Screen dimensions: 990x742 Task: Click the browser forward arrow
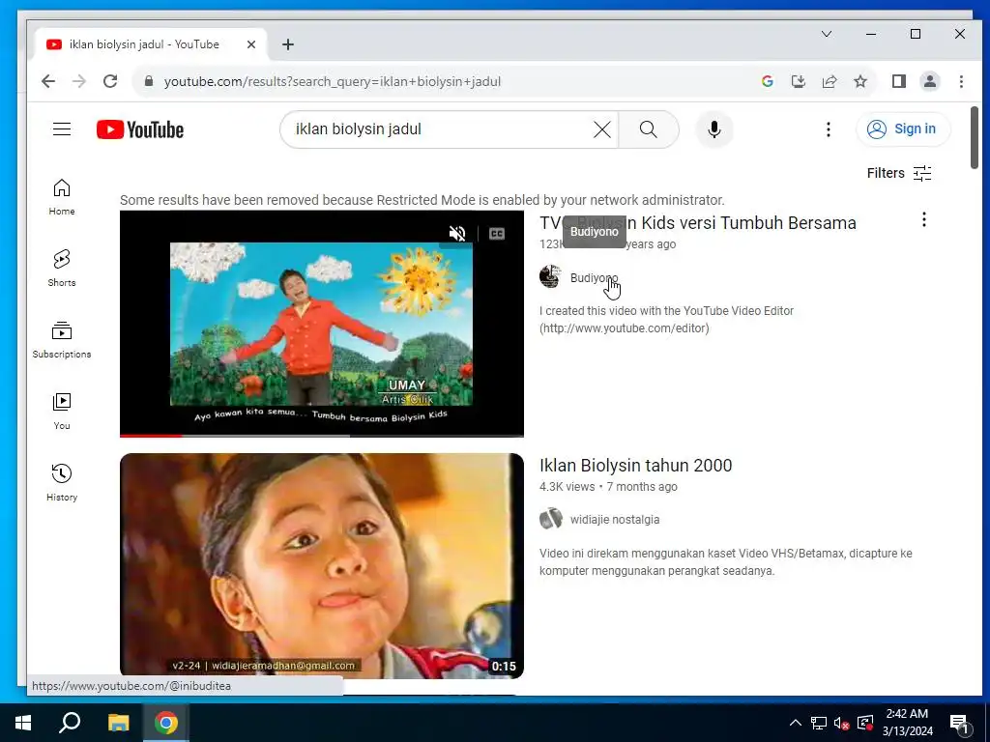(x=79, y=81)
